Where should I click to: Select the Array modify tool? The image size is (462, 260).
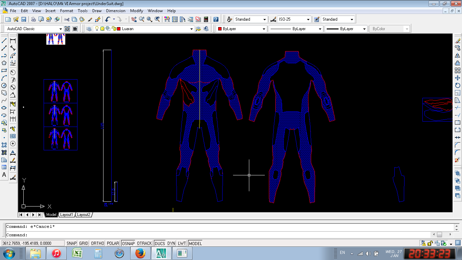[x=458, y=70]
